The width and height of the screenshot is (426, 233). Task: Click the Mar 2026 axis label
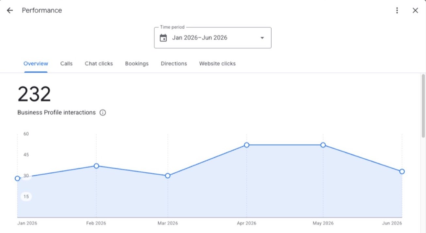pyautogui.click(x=168, y=223)
